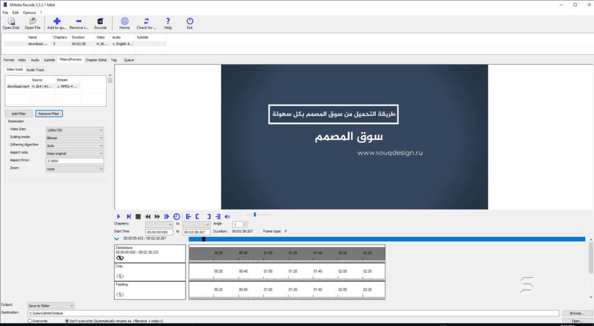This screenshot has height=326, width=594.
Task: Switch to the Queue tab
Action: coord(129,60)
